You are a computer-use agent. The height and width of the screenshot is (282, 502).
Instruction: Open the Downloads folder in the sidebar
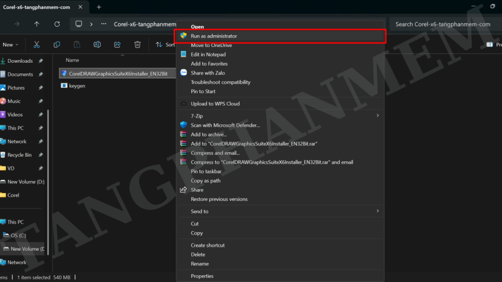20,61
